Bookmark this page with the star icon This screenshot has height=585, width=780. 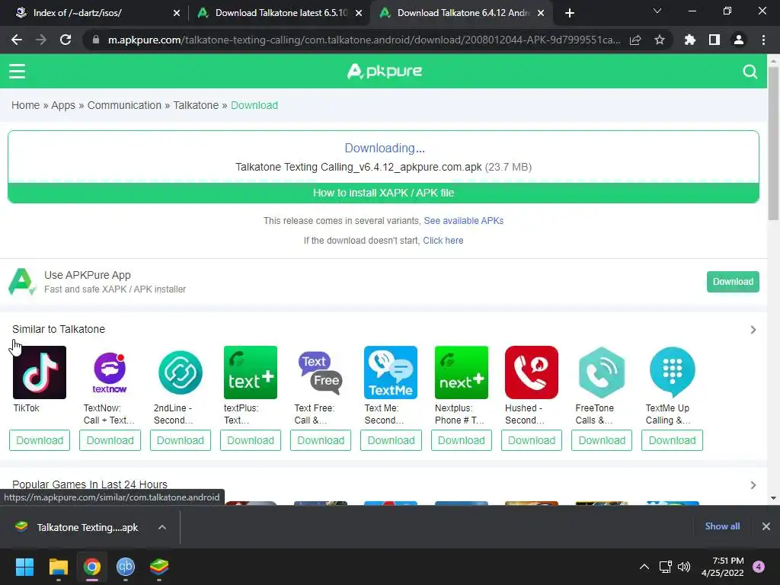pos(660,40)
